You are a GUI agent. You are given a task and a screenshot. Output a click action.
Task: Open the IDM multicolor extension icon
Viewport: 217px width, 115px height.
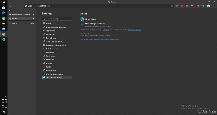(177, 6)
